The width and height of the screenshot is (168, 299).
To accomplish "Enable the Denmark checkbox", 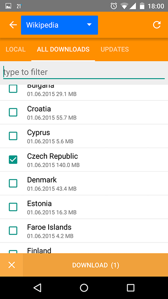I will pyautogui.click(x=13, y=183).
